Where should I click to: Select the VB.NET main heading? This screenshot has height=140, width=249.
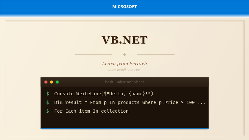point(125,40)
